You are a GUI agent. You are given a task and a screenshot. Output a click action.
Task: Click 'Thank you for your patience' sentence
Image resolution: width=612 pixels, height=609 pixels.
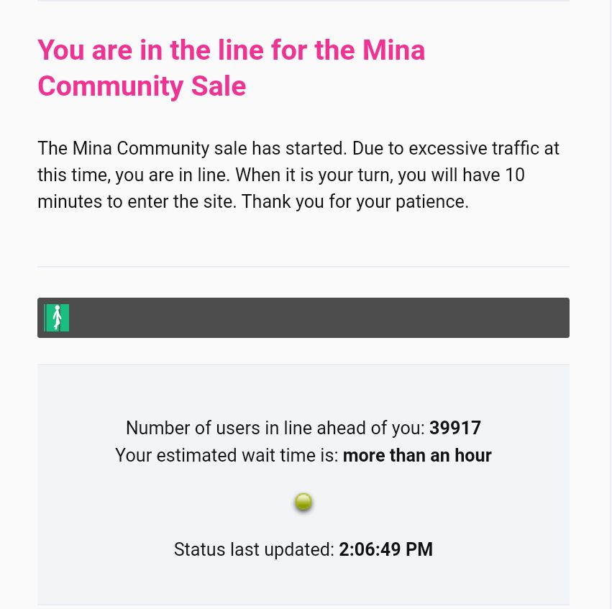[355, 202]
